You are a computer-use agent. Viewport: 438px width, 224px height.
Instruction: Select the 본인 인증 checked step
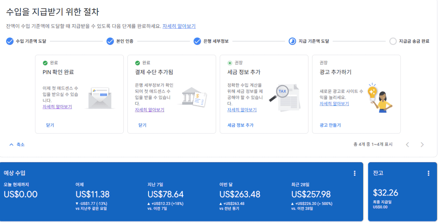pos(110,41)
